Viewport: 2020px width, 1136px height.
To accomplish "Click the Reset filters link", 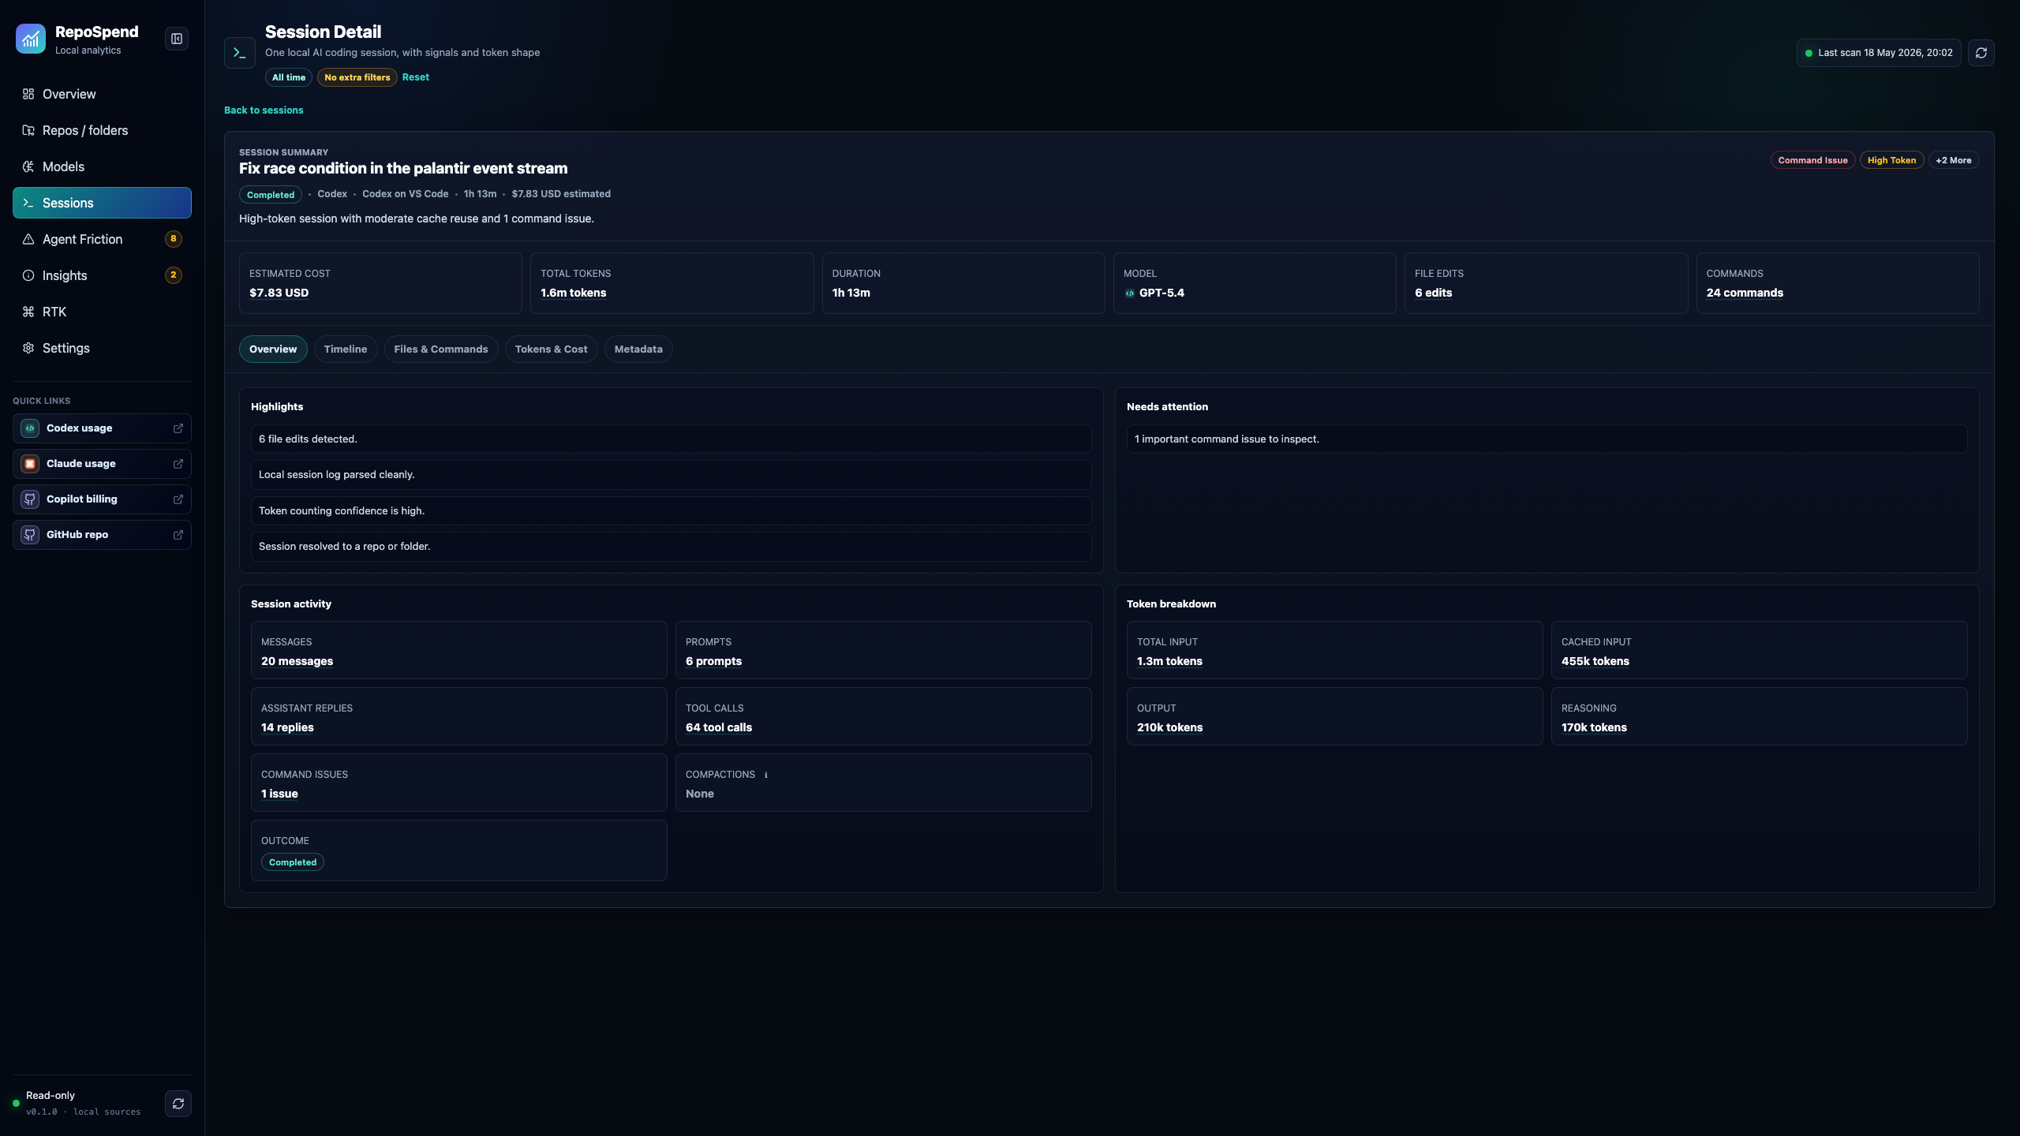I will click(x=416, y=77).
